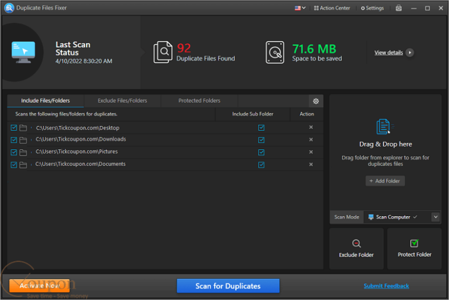Click the scan date 4/10/2022 8:30:20 AM
Image resolution: width=449 pixels, height=300 pixels.
click(x=84, y=62)
